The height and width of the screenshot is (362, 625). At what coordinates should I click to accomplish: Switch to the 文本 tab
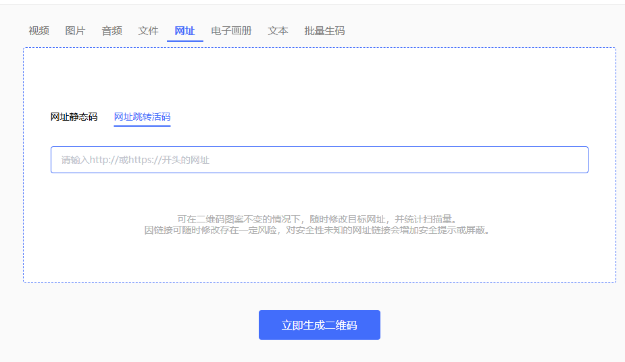[278, 30]
